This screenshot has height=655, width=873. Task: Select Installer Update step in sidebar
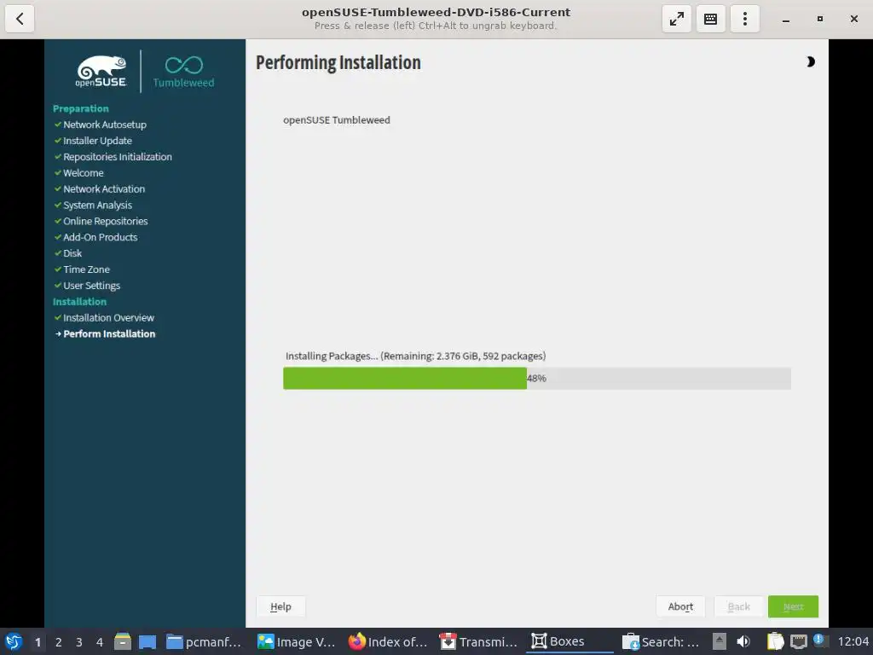pos(97,141)
